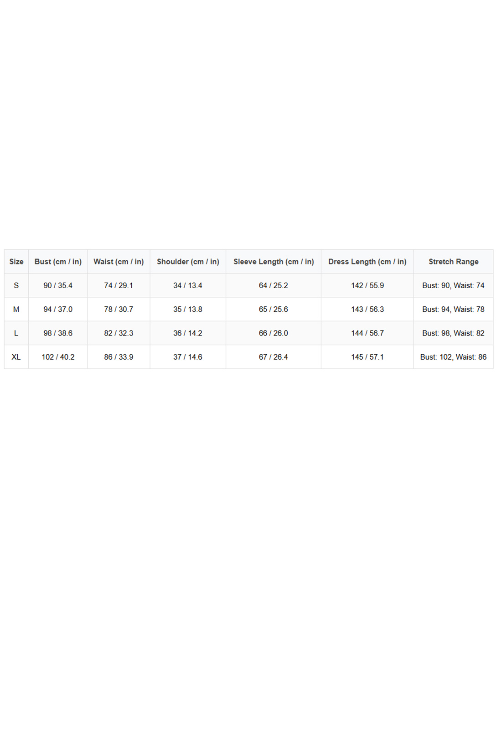Click the 142 / 55.9 dress length cell
The height and width of the screenshot is (744, 496).
click(x=367, y=285)
